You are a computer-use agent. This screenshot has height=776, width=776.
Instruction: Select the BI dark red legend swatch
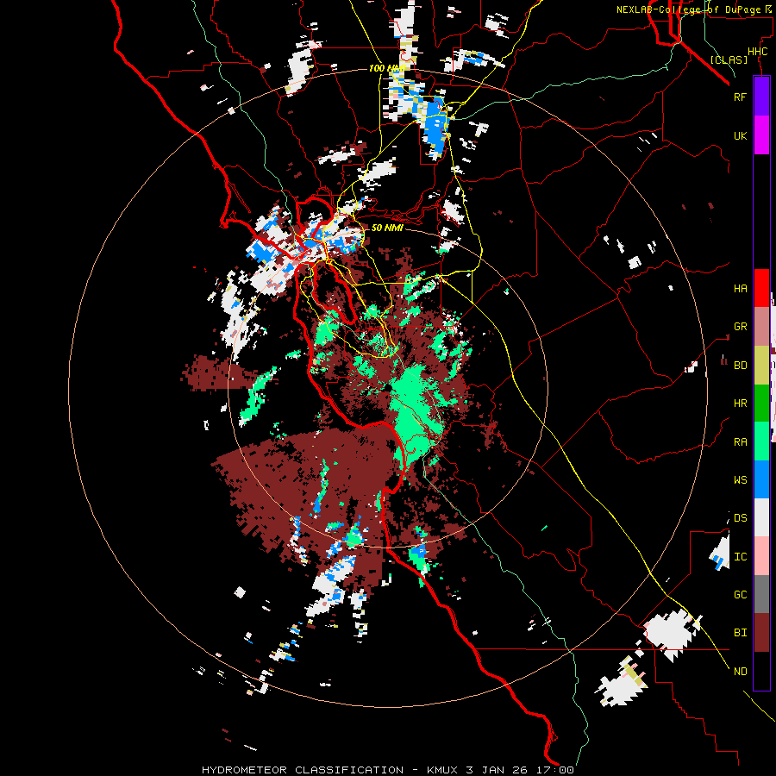tap(761, 633)
